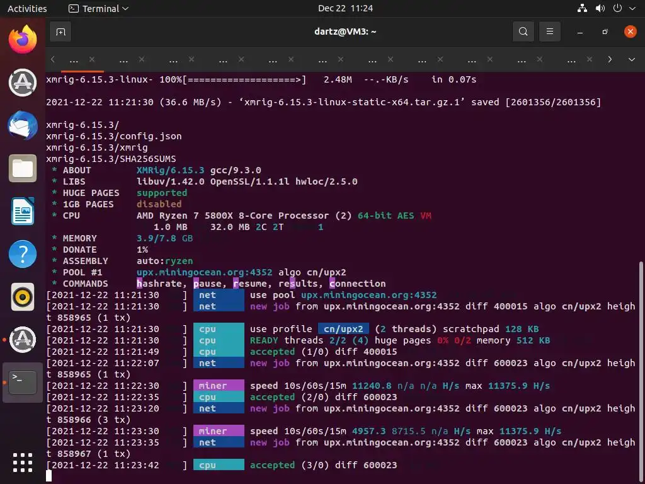Click the highlighted cn/upx2 profile badge
The height and width of the screenshot is (484, 645).
pyautogui.click(x=343, y=329)
